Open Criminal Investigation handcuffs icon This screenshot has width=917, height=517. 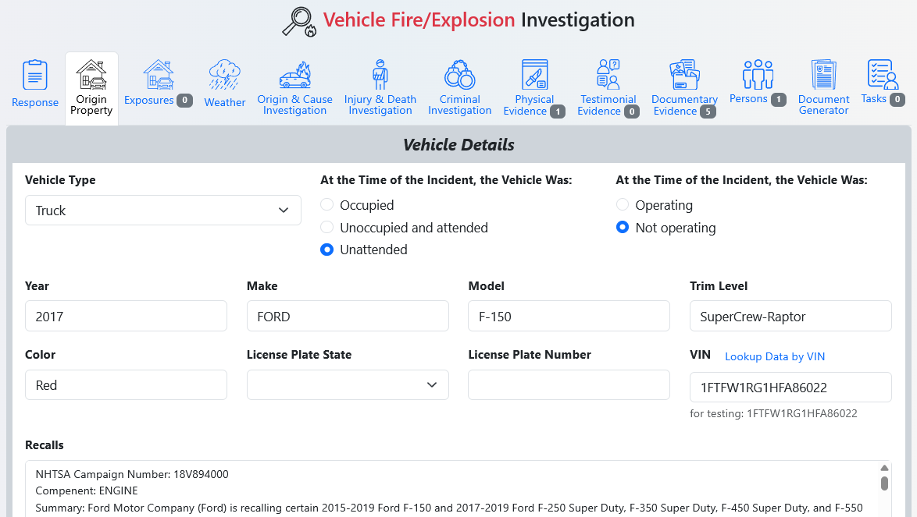(459, 75)
